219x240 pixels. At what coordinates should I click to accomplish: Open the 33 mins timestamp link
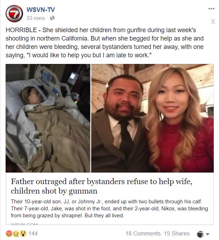coord(36,18)
